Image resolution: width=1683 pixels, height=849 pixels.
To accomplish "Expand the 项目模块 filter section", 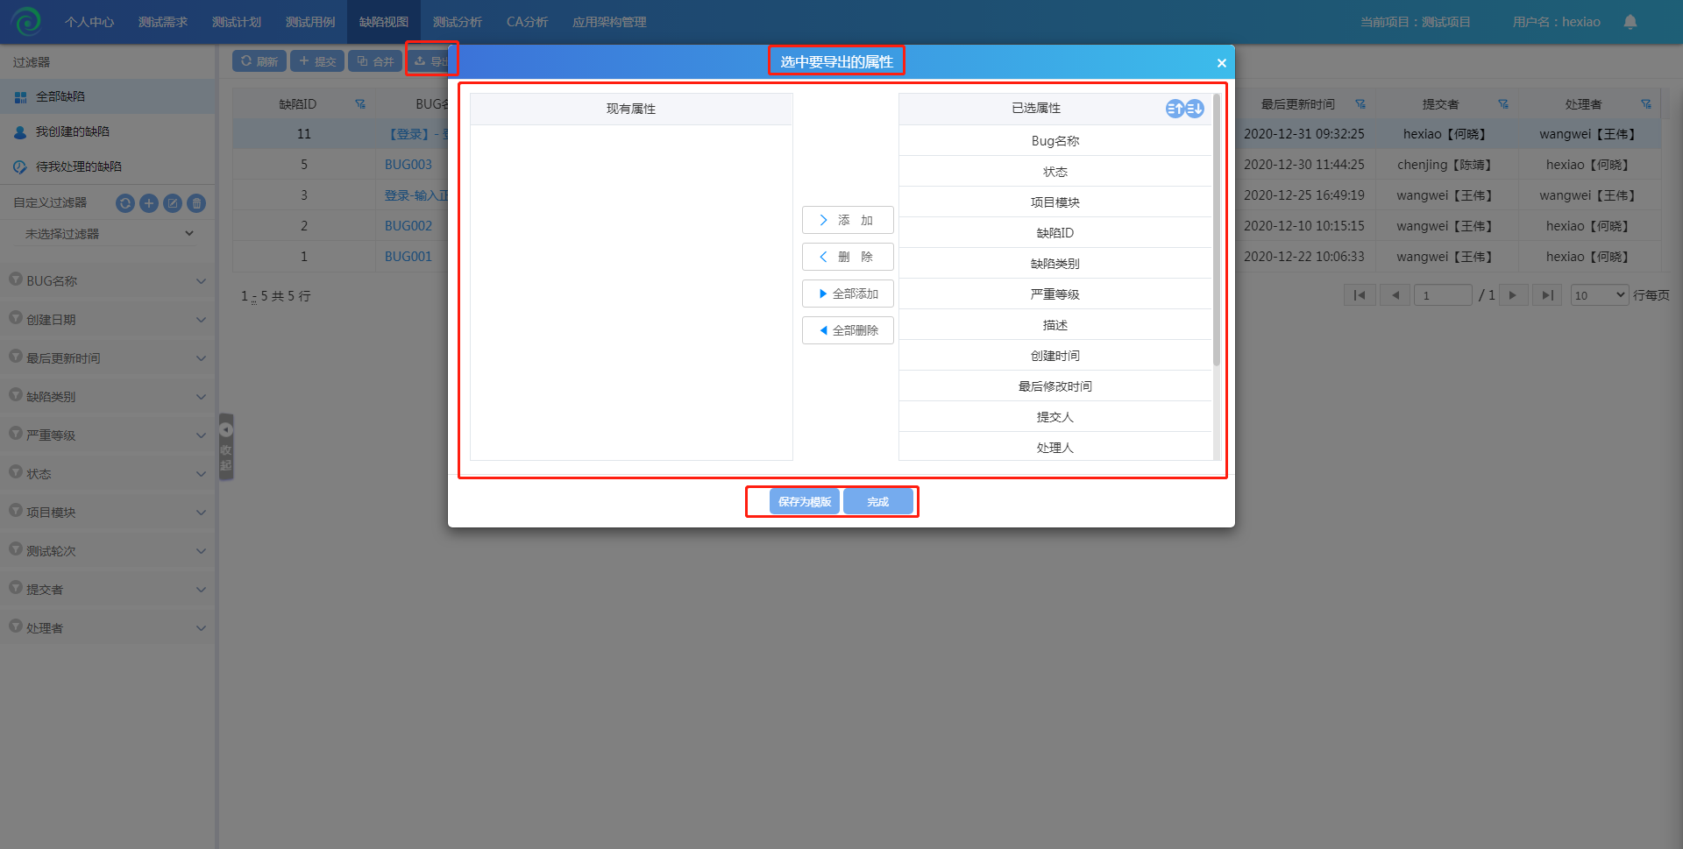I will [108, 513].
